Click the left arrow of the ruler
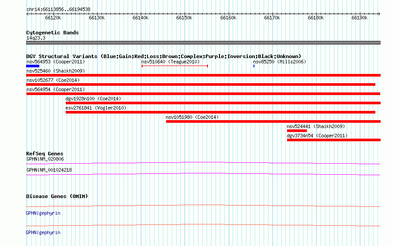 click(x=27, y=14)
